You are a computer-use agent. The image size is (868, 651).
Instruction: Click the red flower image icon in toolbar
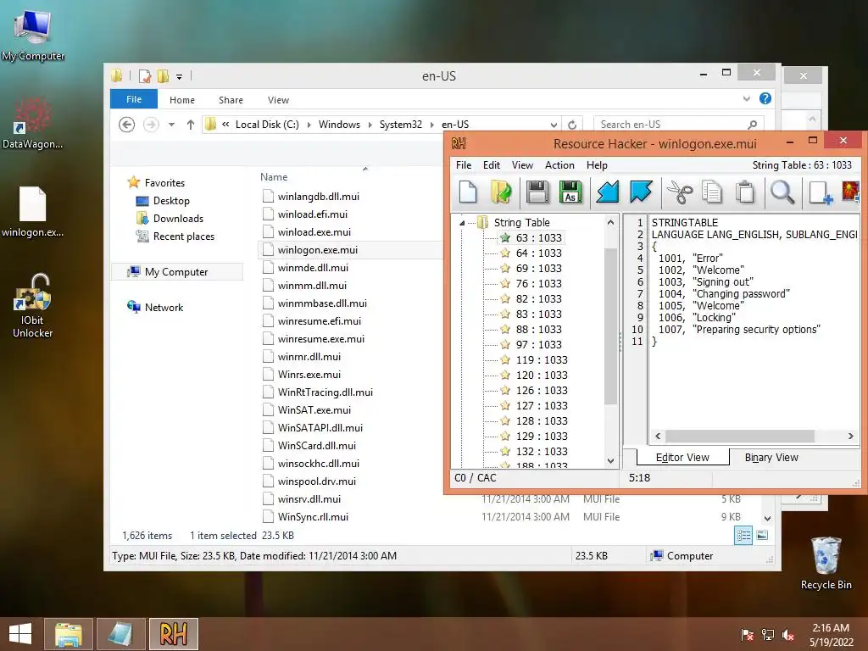(850, 192)
